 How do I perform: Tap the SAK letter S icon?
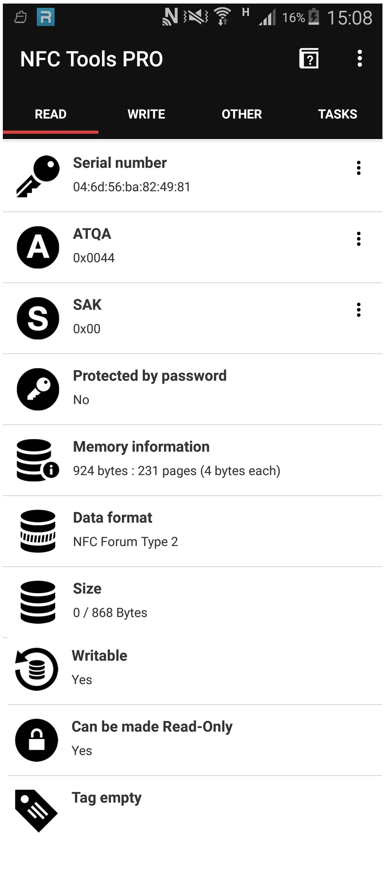[x=38, y=318]
